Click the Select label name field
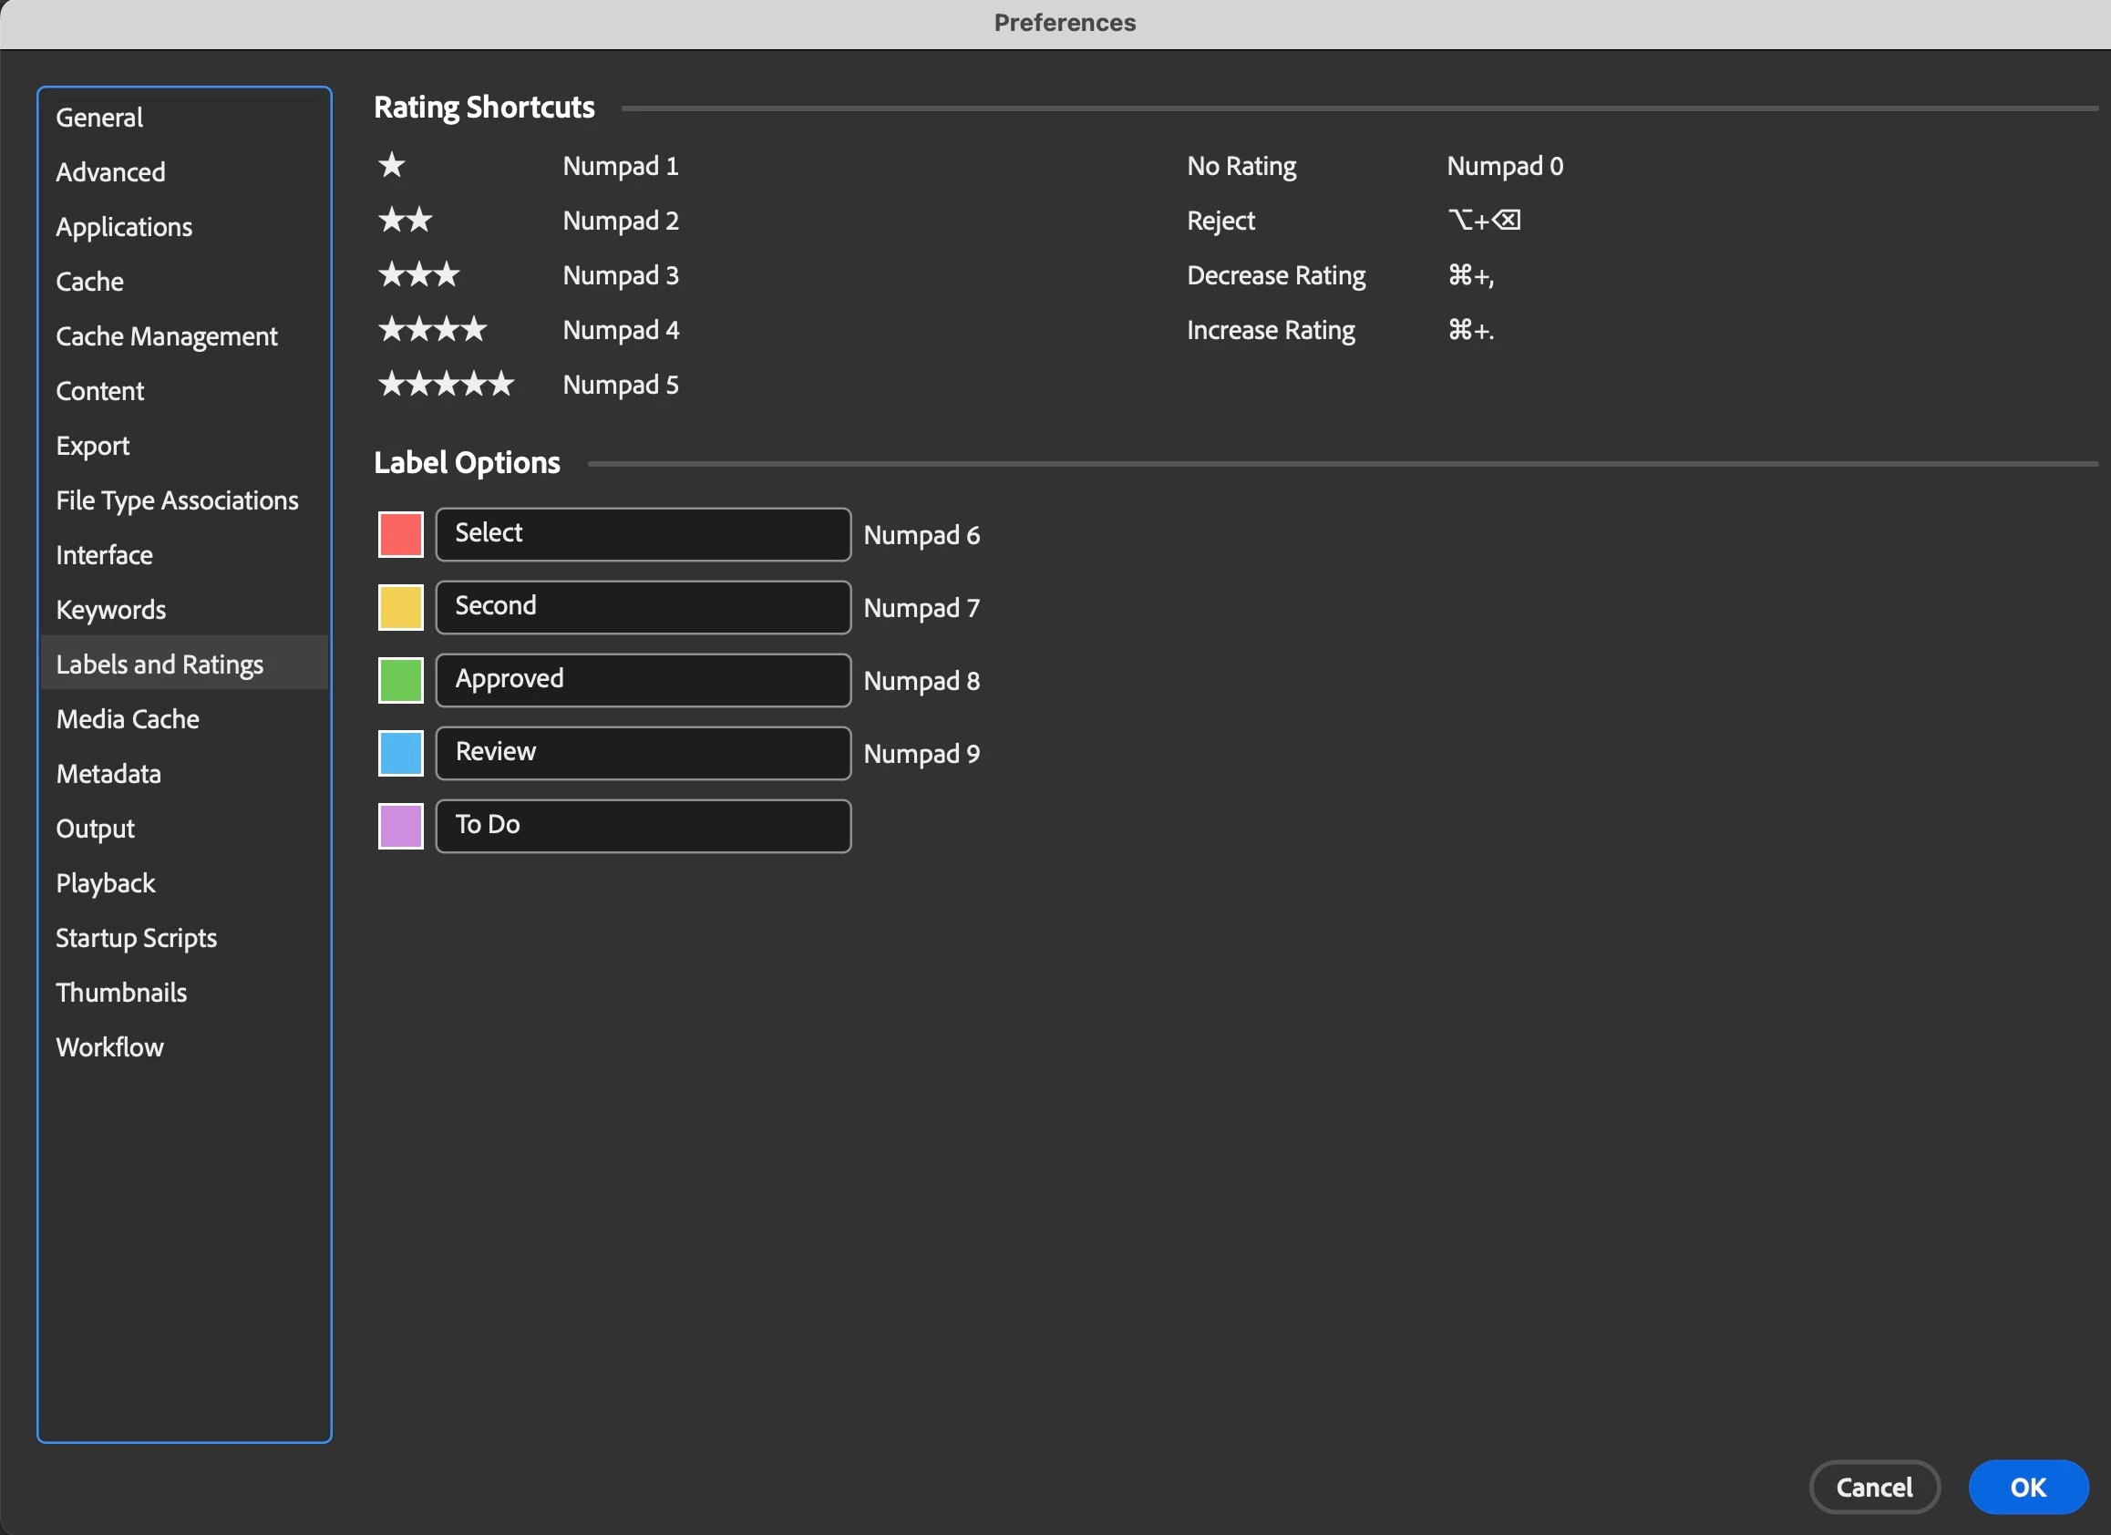This screenshot has width=2111, height=1535. tap(643, 534)
